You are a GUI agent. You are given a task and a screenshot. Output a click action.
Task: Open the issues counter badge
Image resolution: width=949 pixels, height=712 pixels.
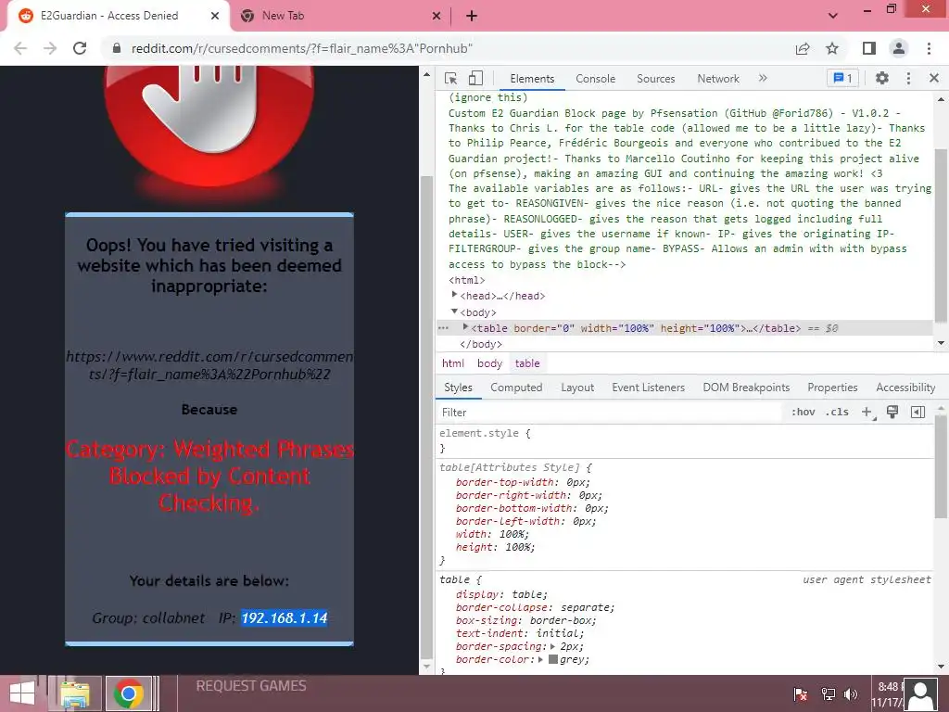tap(842, 78)
